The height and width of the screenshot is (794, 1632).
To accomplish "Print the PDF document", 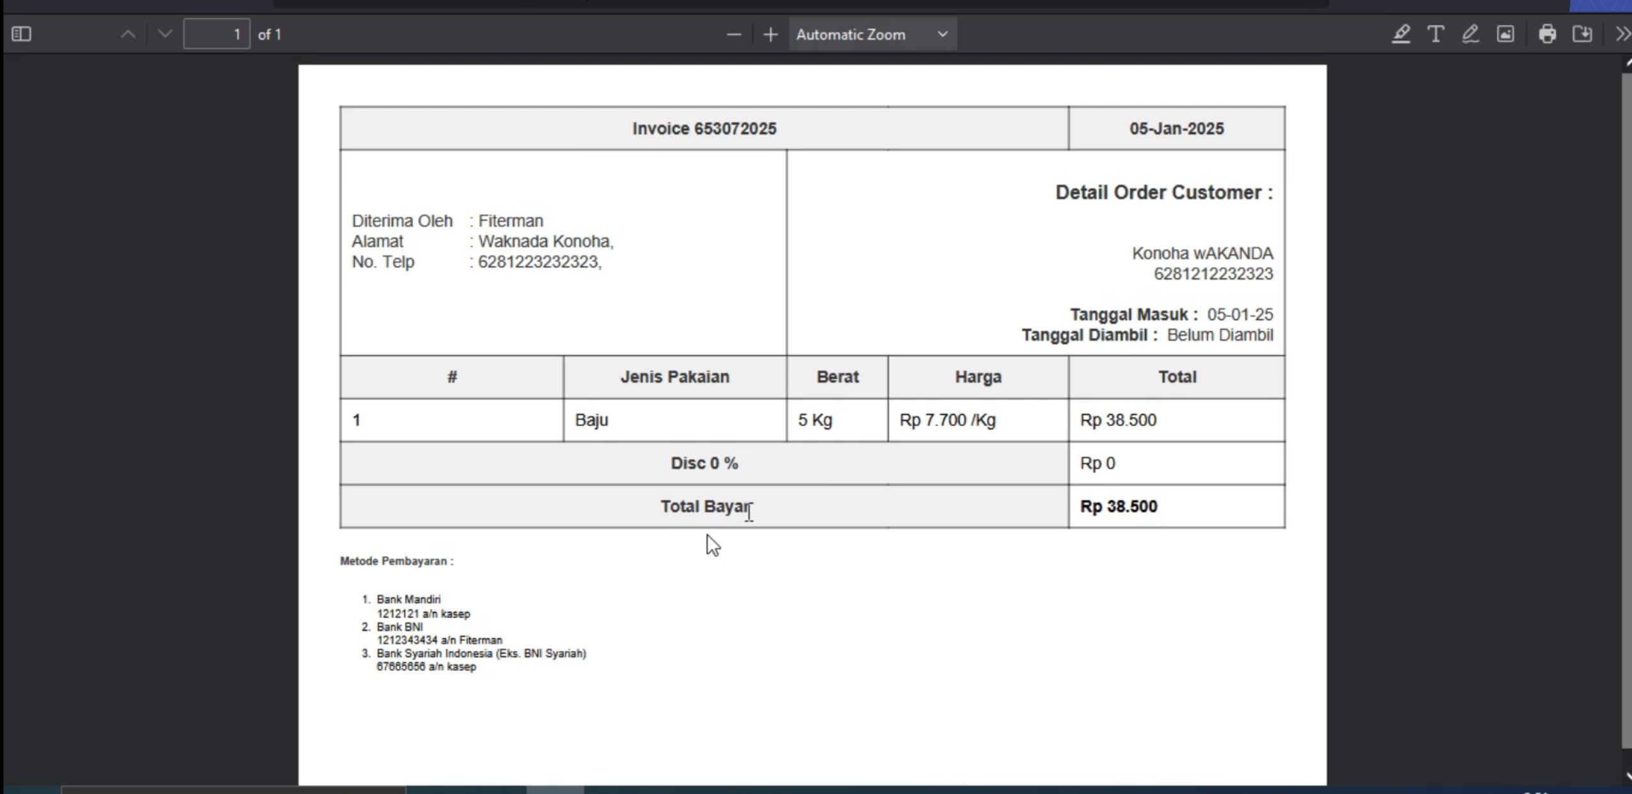I will click(x=1547, y=34).
